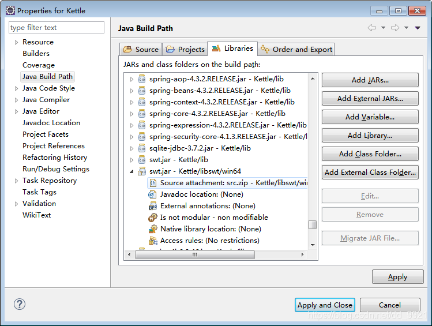Click Add External JARs... button
432x326 pixels.
pyautogui.click(x=370, y=99)
